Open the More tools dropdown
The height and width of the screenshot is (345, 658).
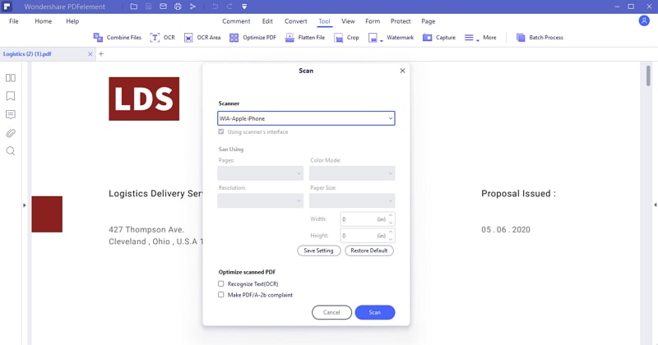point(480,37)
